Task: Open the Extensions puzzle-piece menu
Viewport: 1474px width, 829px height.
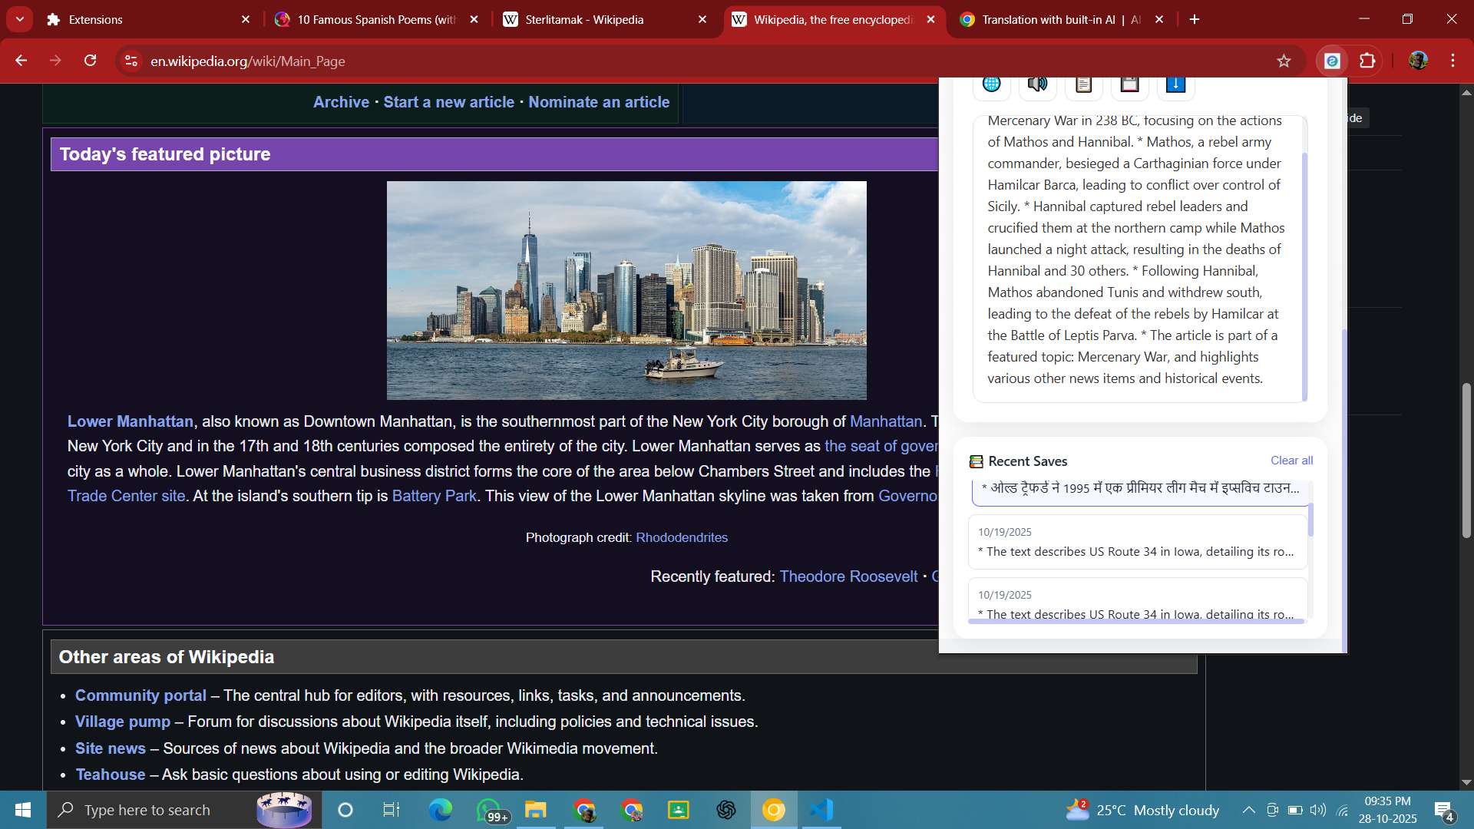Action: (1367, 61)
